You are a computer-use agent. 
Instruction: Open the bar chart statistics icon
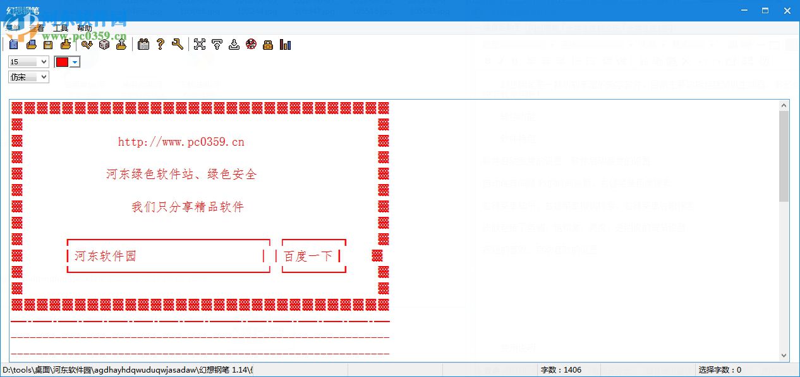click(x=285, y=44)
